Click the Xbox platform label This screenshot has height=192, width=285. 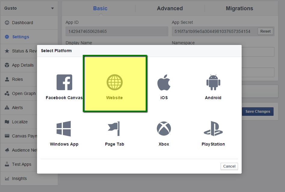[x=164, y=144]
